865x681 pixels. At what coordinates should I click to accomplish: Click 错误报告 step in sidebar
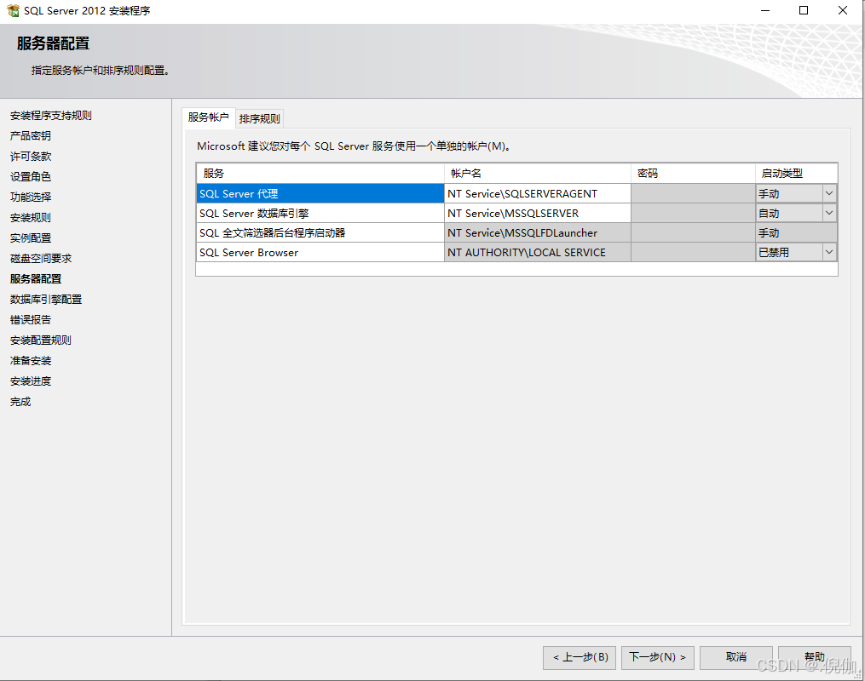pyautogui.click(x=31, y=319)
